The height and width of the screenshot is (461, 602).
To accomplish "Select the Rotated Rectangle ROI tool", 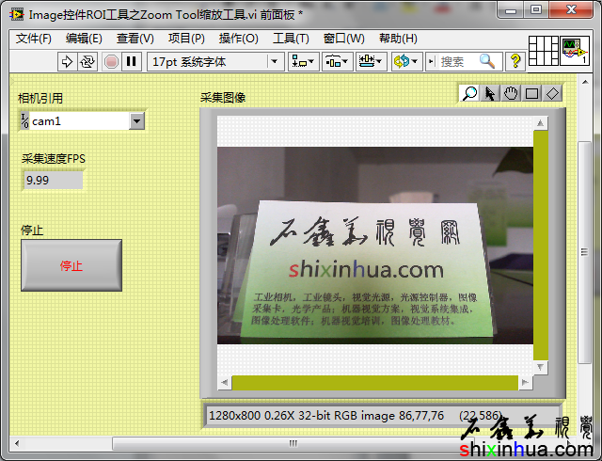I will (552, 93).
